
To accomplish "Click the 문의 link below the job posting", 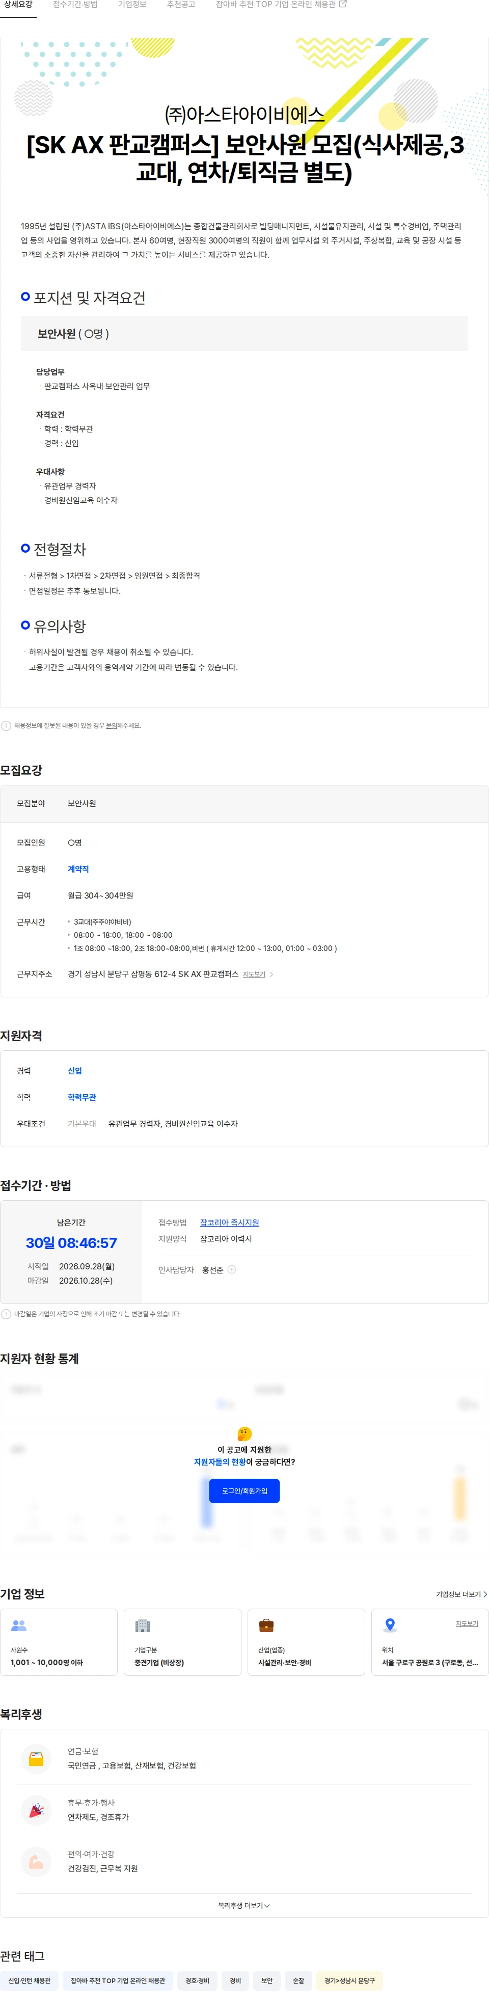I will pyautogui.click(x=112, y=726).
